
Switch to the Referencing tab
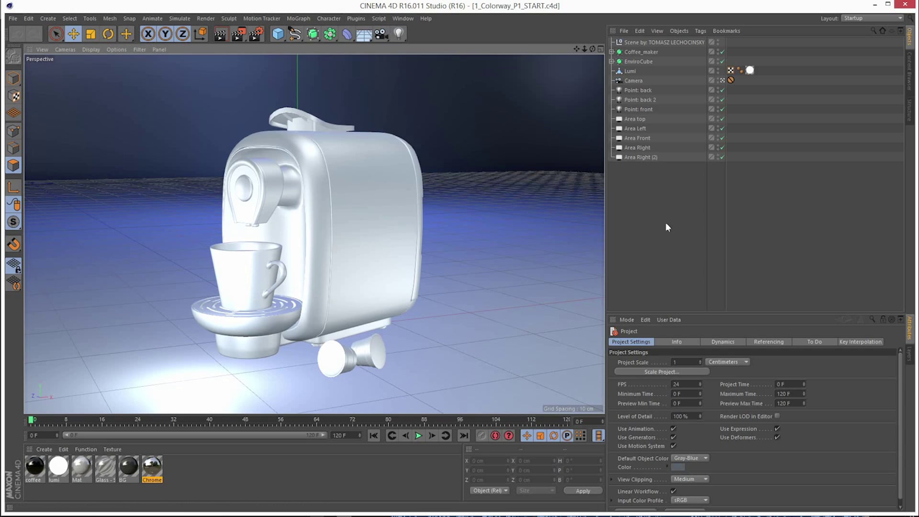(x=768, y=342)
